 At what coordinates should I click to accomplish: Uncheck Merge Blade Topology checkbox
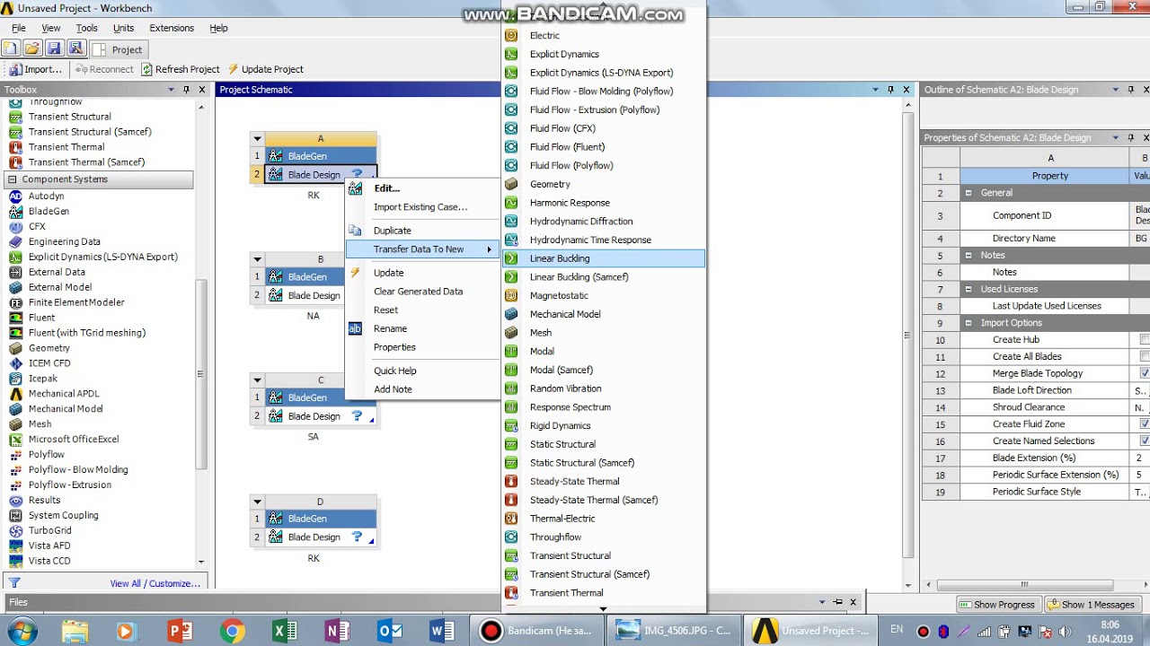(1145, 373)
